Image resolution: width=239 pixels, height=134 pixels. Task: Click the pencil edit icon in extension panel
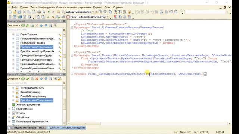pyautogui.click(x=28, y=79)
